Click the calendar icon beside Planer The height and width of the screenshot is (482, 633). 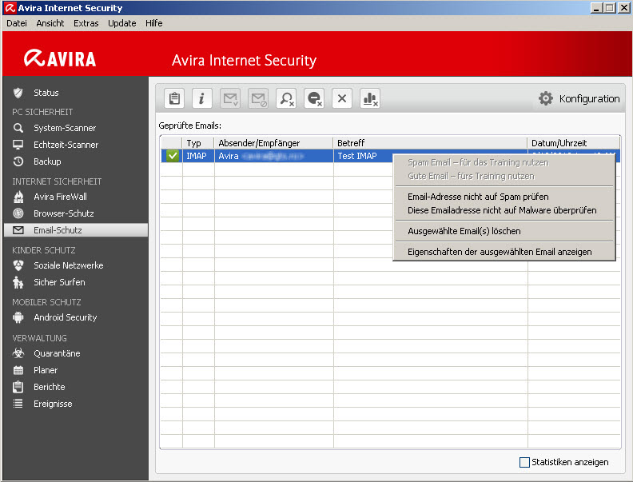coord(18,370)
